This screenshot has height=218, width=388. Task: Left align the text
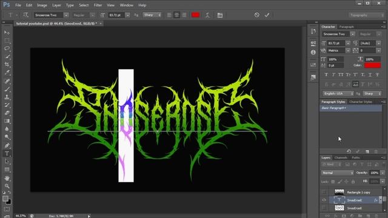tap(169, 15)
